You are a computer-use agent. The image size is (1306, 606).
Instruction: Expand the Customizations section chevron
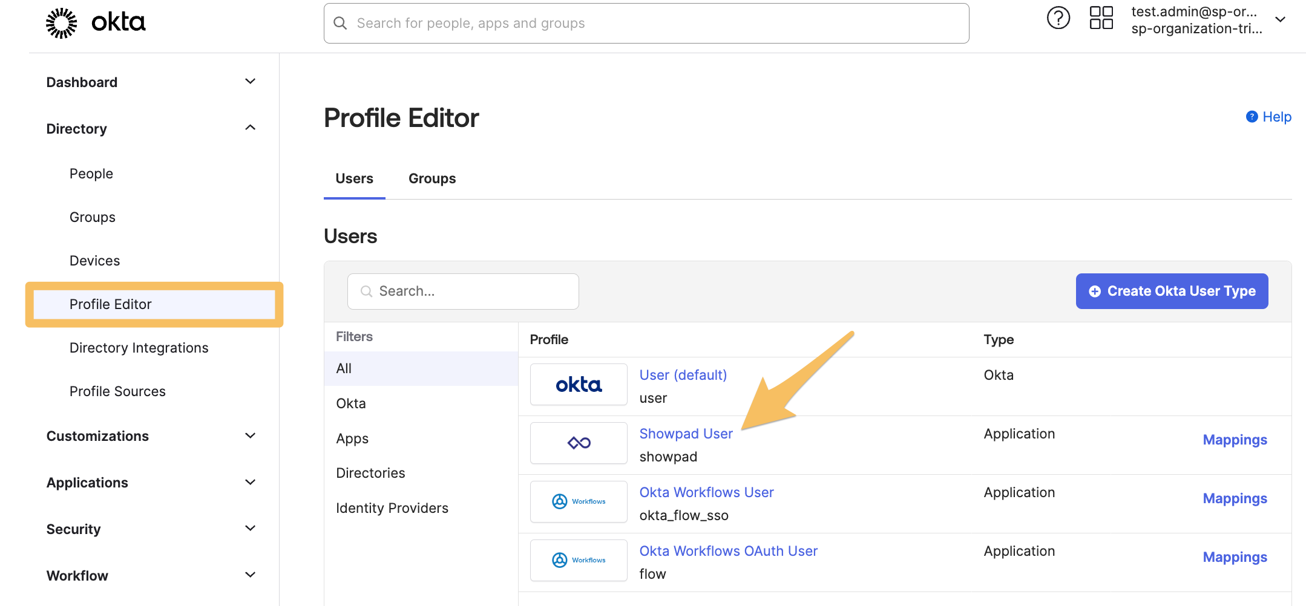point(250,436)
